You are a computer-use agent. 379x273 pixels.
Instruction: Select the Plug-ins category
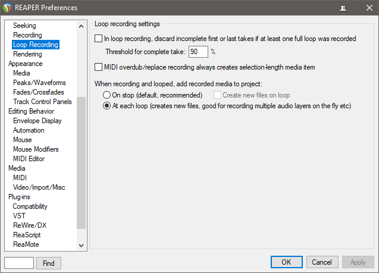click(19, 197)
